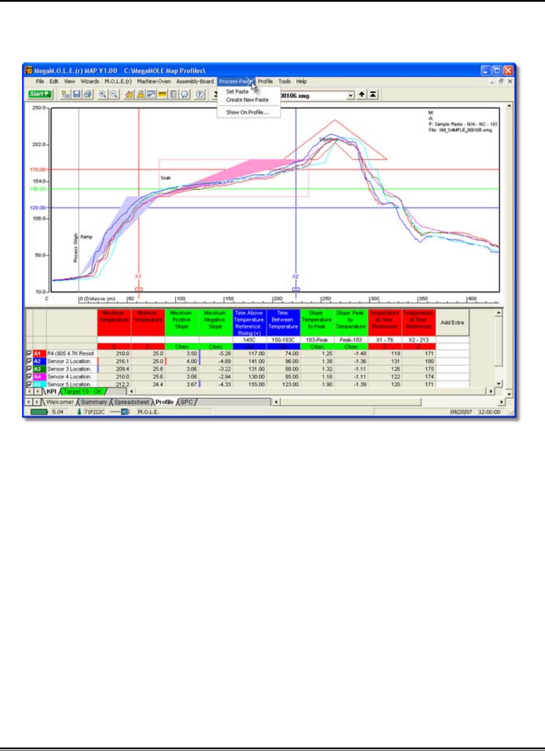Image resolution: width=545 pixels, height=751 pixels.
Task: Switch to the Spreadsheet tab
Action: pos(131,402)
